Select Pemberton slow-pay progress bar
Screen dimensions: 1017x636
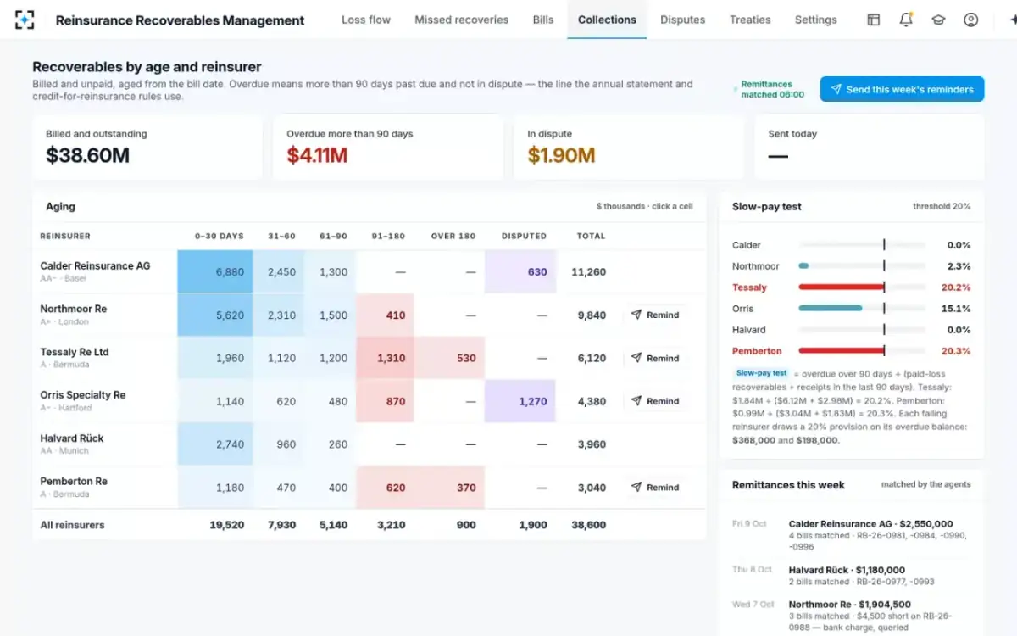pos(862,351)
